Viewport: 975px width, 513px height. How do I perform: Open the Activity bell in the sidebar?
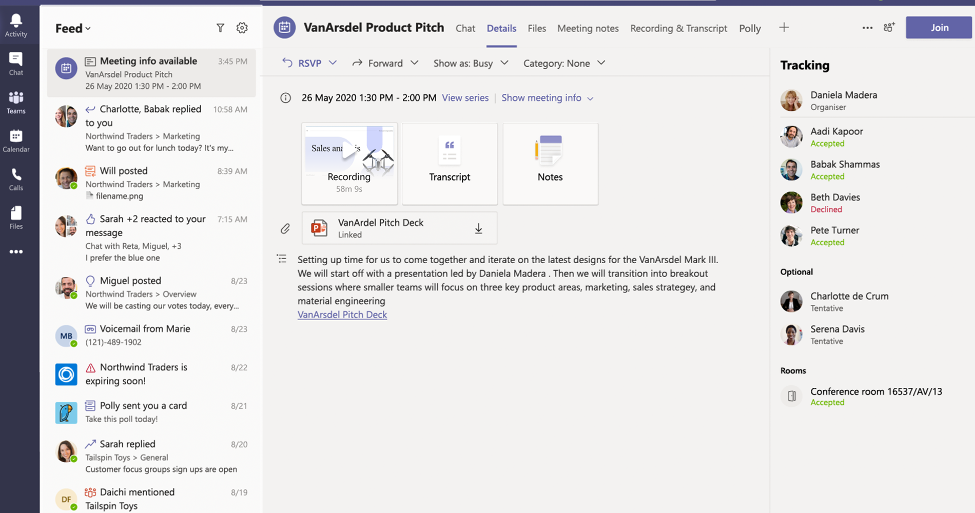[x=16, y=25]
